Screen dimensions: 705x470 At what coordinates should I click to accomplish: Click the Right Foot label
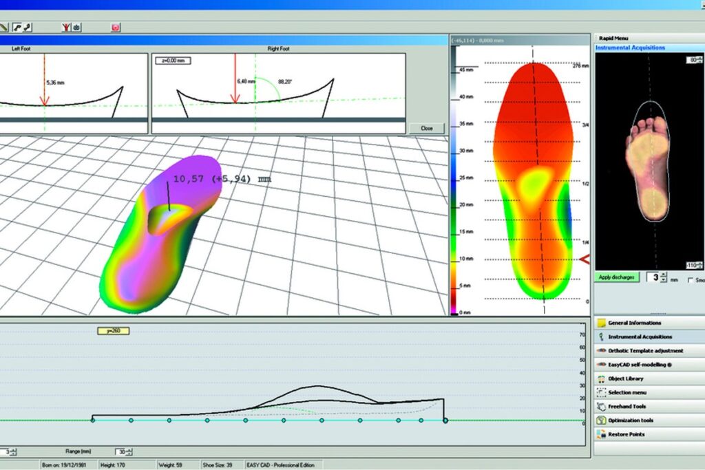point(278,49)
